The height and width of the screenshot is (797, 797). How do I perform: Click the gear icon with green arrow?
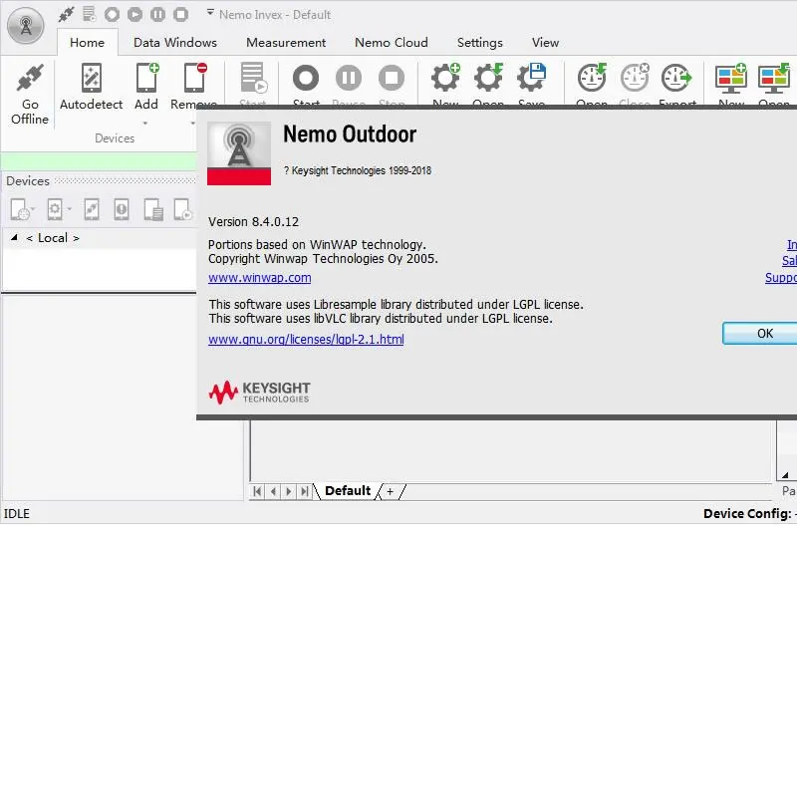488,78
